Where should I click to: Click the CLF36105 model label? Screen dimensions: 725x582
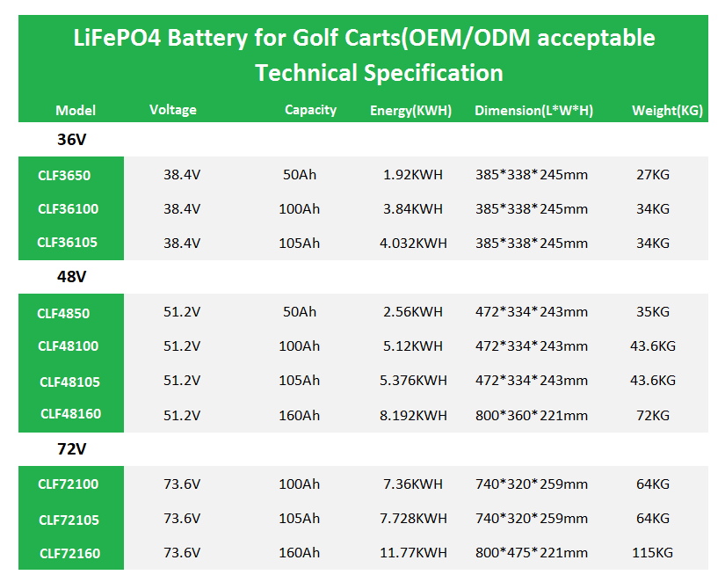(69, 243)
